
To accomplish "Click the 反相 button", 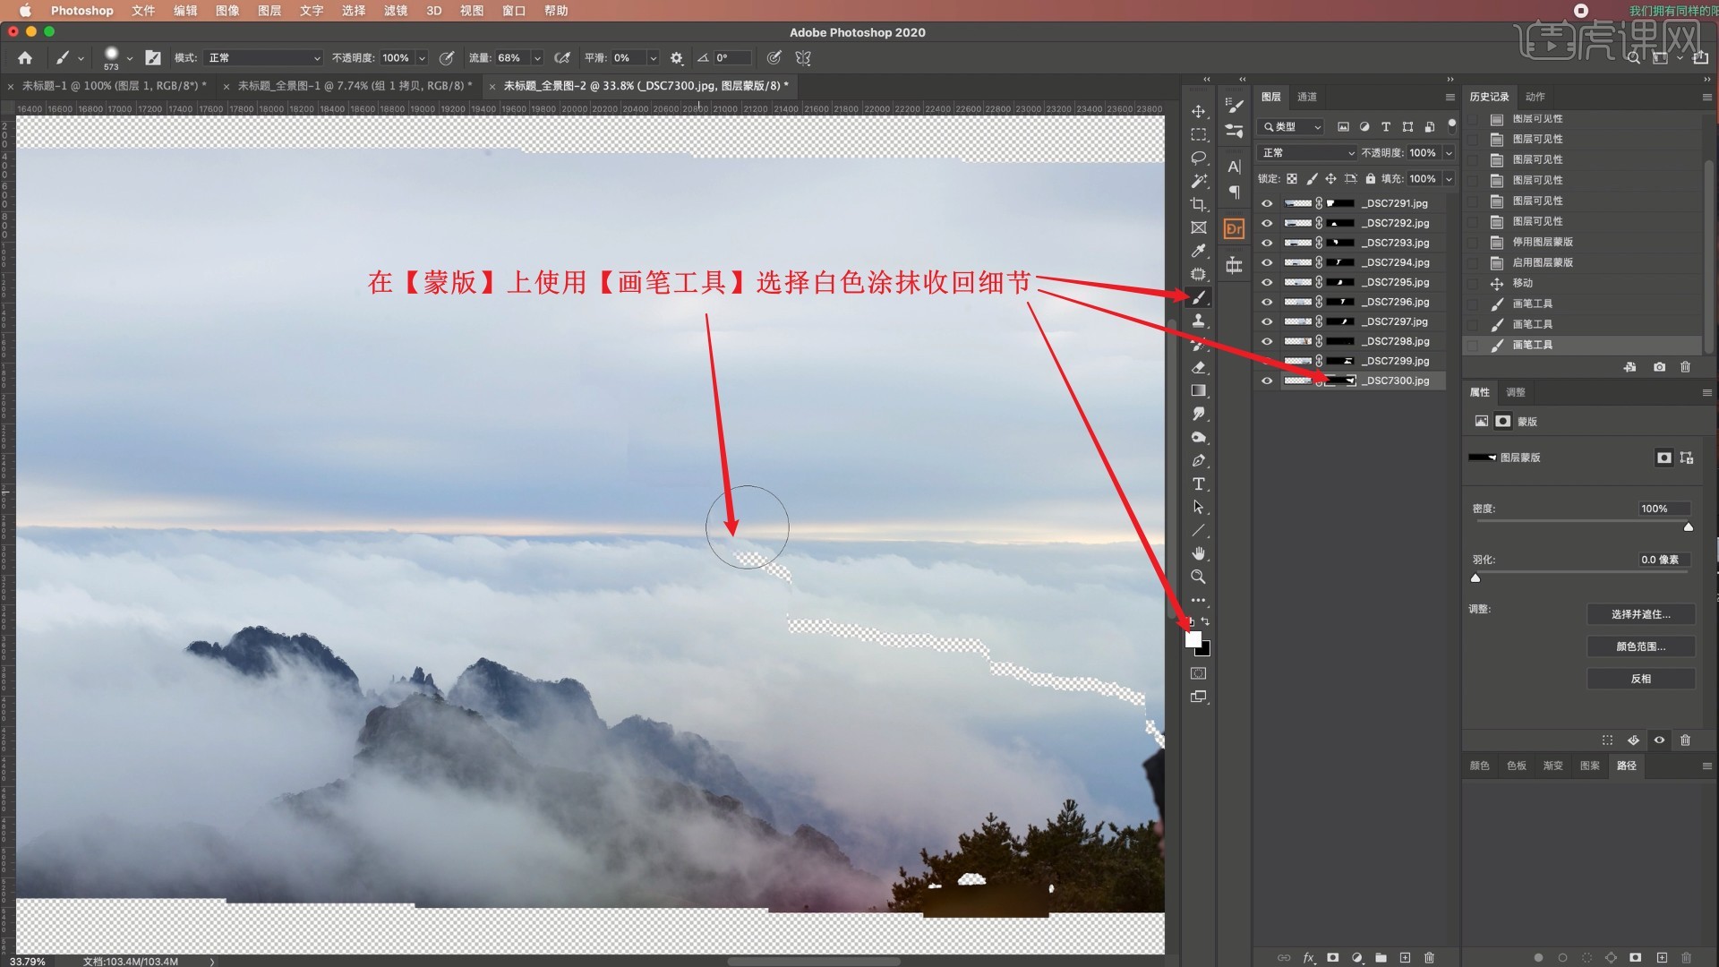I will coord(1640,679).
